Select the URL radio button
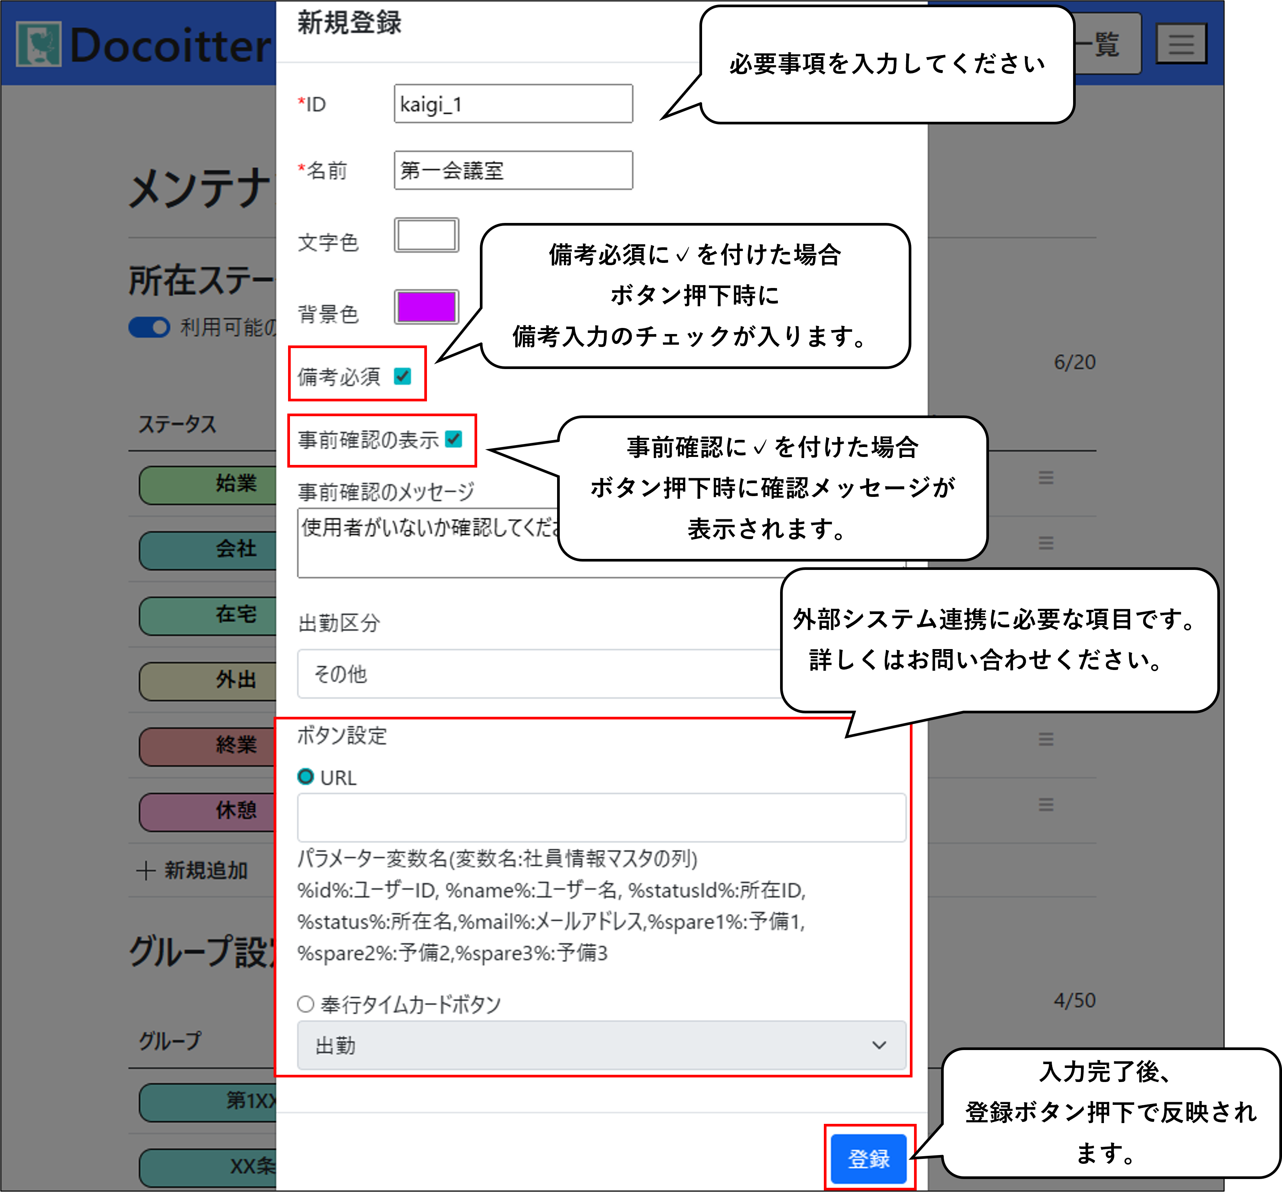This screenshot has width=1282, height=1195. (x=306, y=777)
